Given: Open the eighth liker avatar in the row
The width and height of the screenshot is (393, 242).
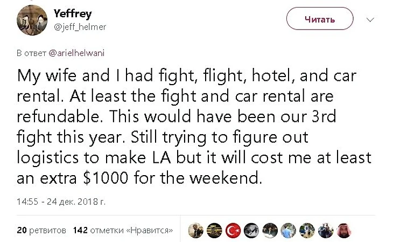Looking at the screenshot, I should [326, 230].
